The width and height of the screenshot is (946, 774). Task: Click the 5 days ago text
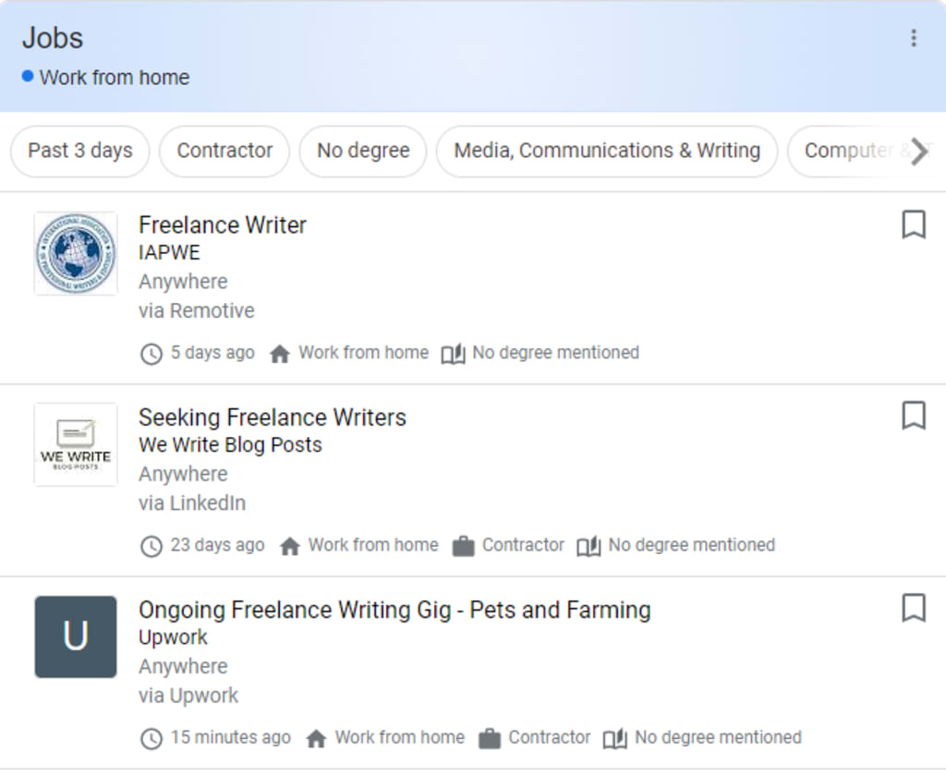pos(212,352)
